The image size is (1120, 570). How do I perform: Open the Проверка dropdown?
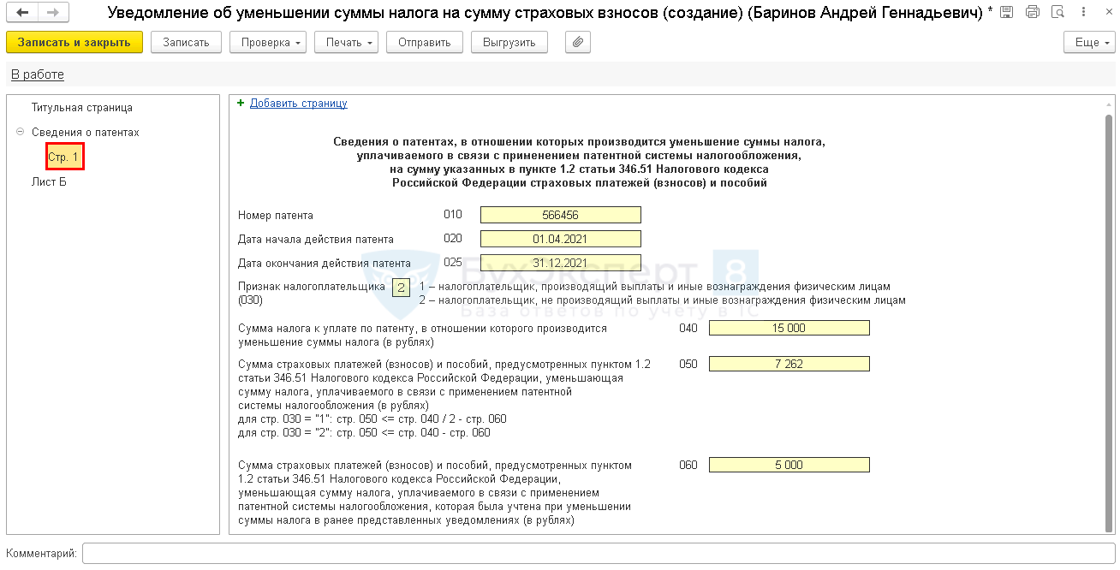[268, 42]
